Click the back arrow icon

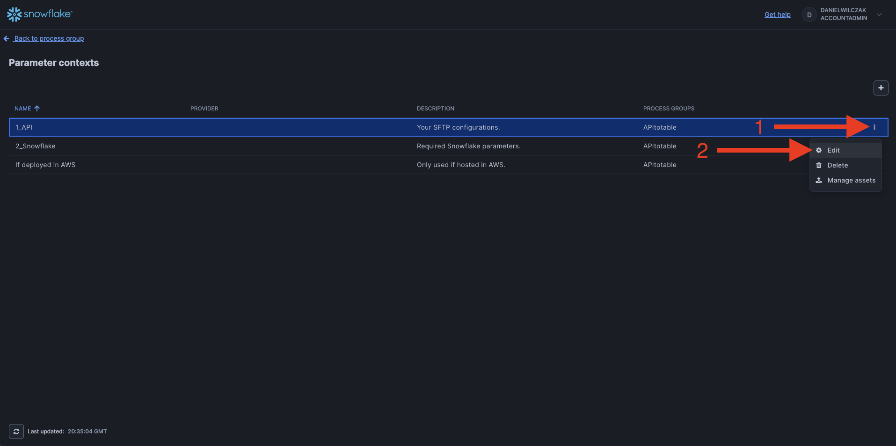pos(7,39)
